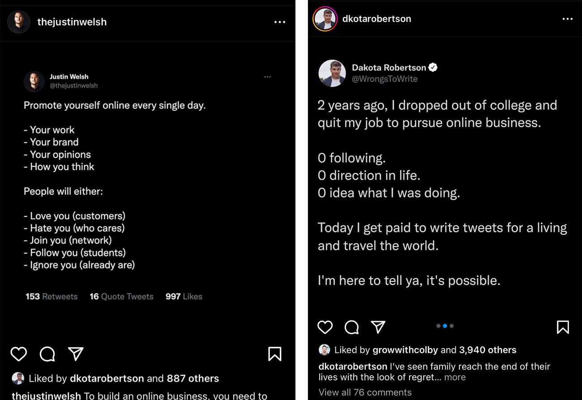The image size is (582, 400).
Task: Share dkotarobertson post via paper plane icon
Action: point(378,327)
